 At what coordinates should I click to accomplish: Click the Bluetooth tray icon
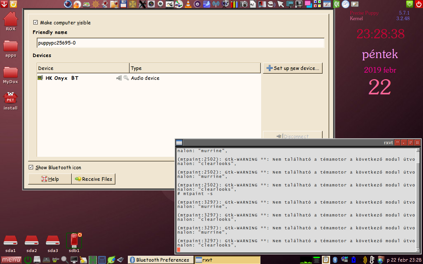click(x=335, y=260)
